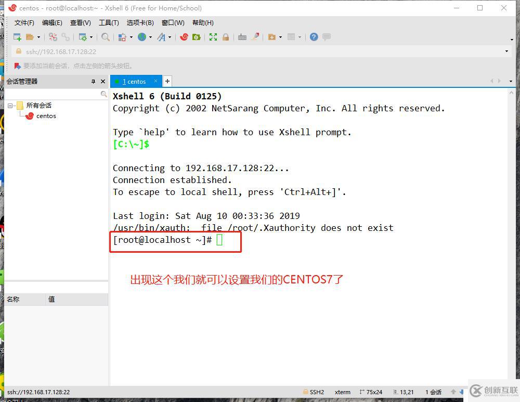Screen dimensions: 520x402
Task: Select the centos session in the tree
Action: 46,116
